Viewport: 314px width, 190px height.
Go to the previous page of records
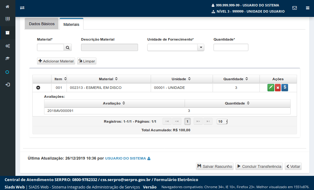click(177, 121)
